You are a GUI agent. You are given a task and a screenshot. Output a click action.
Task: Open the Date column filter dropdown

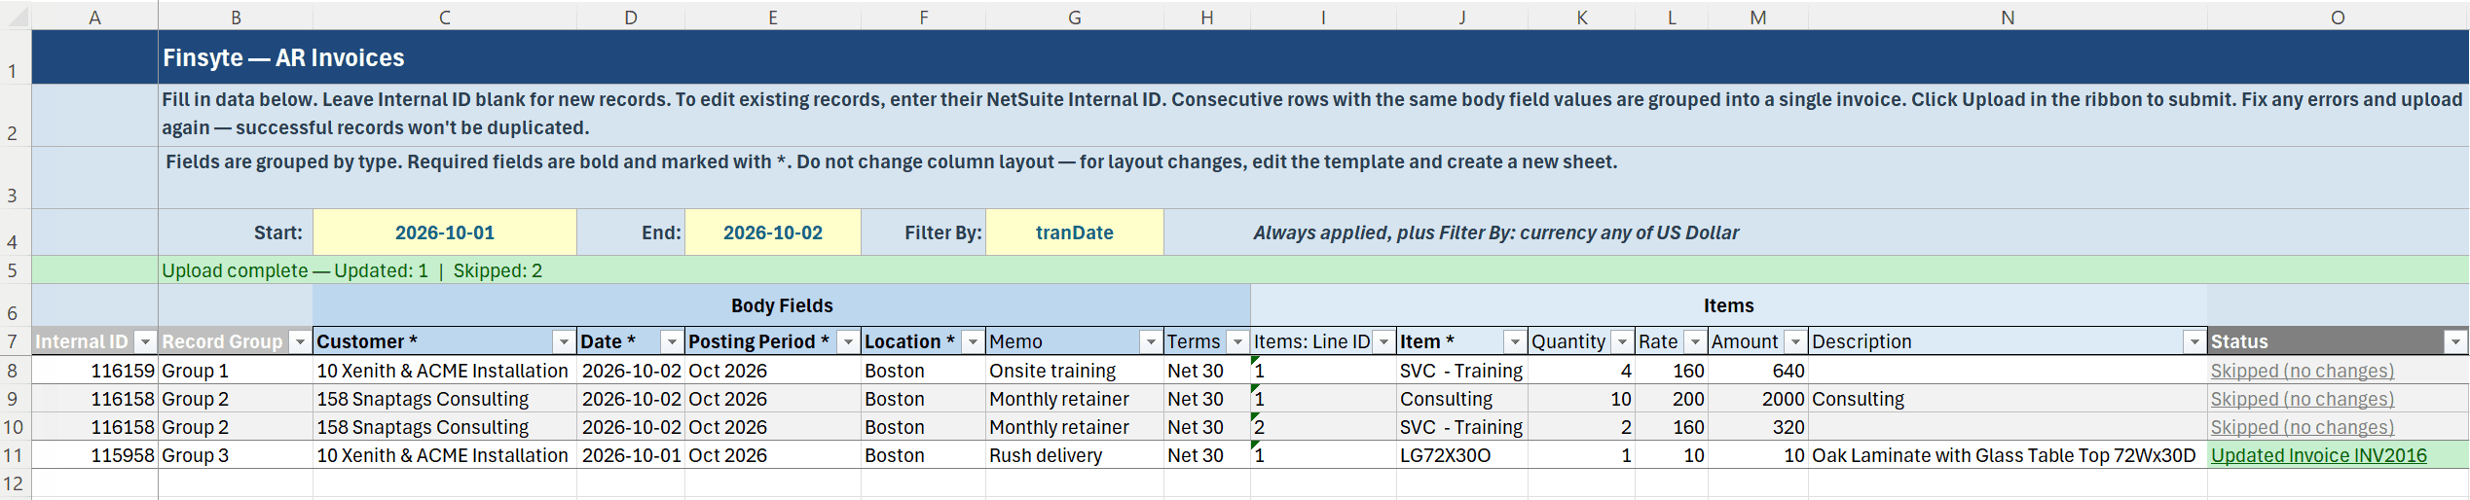(x=672, y=341)
